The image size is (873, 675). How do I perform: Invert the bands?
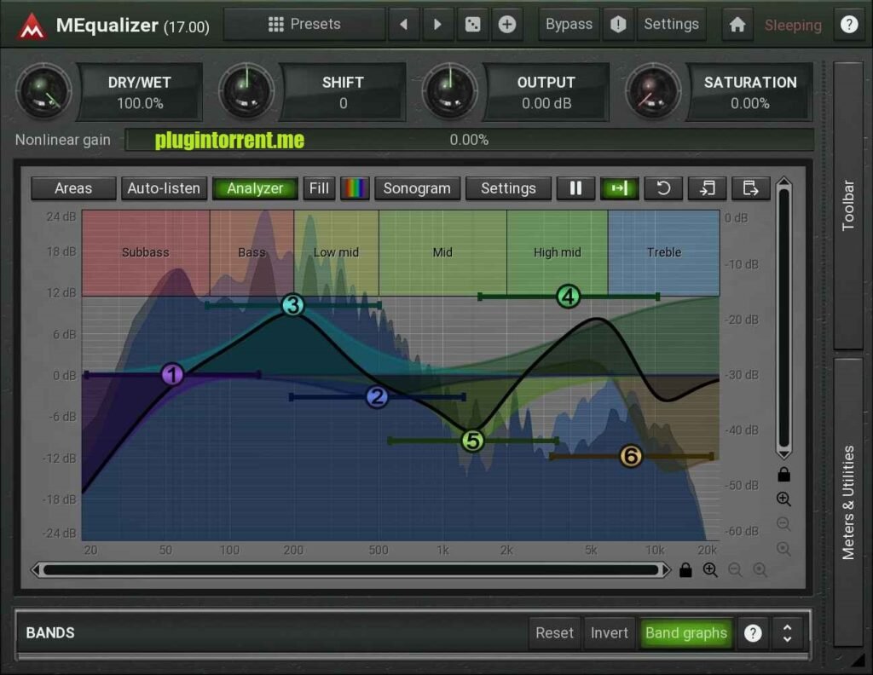point(609,633)
